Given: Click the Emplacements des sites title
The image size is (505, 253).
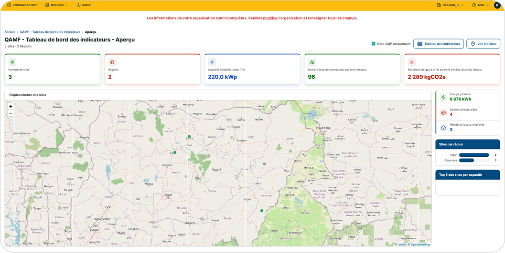Looking at the screenshot, I should pos(28,95).
